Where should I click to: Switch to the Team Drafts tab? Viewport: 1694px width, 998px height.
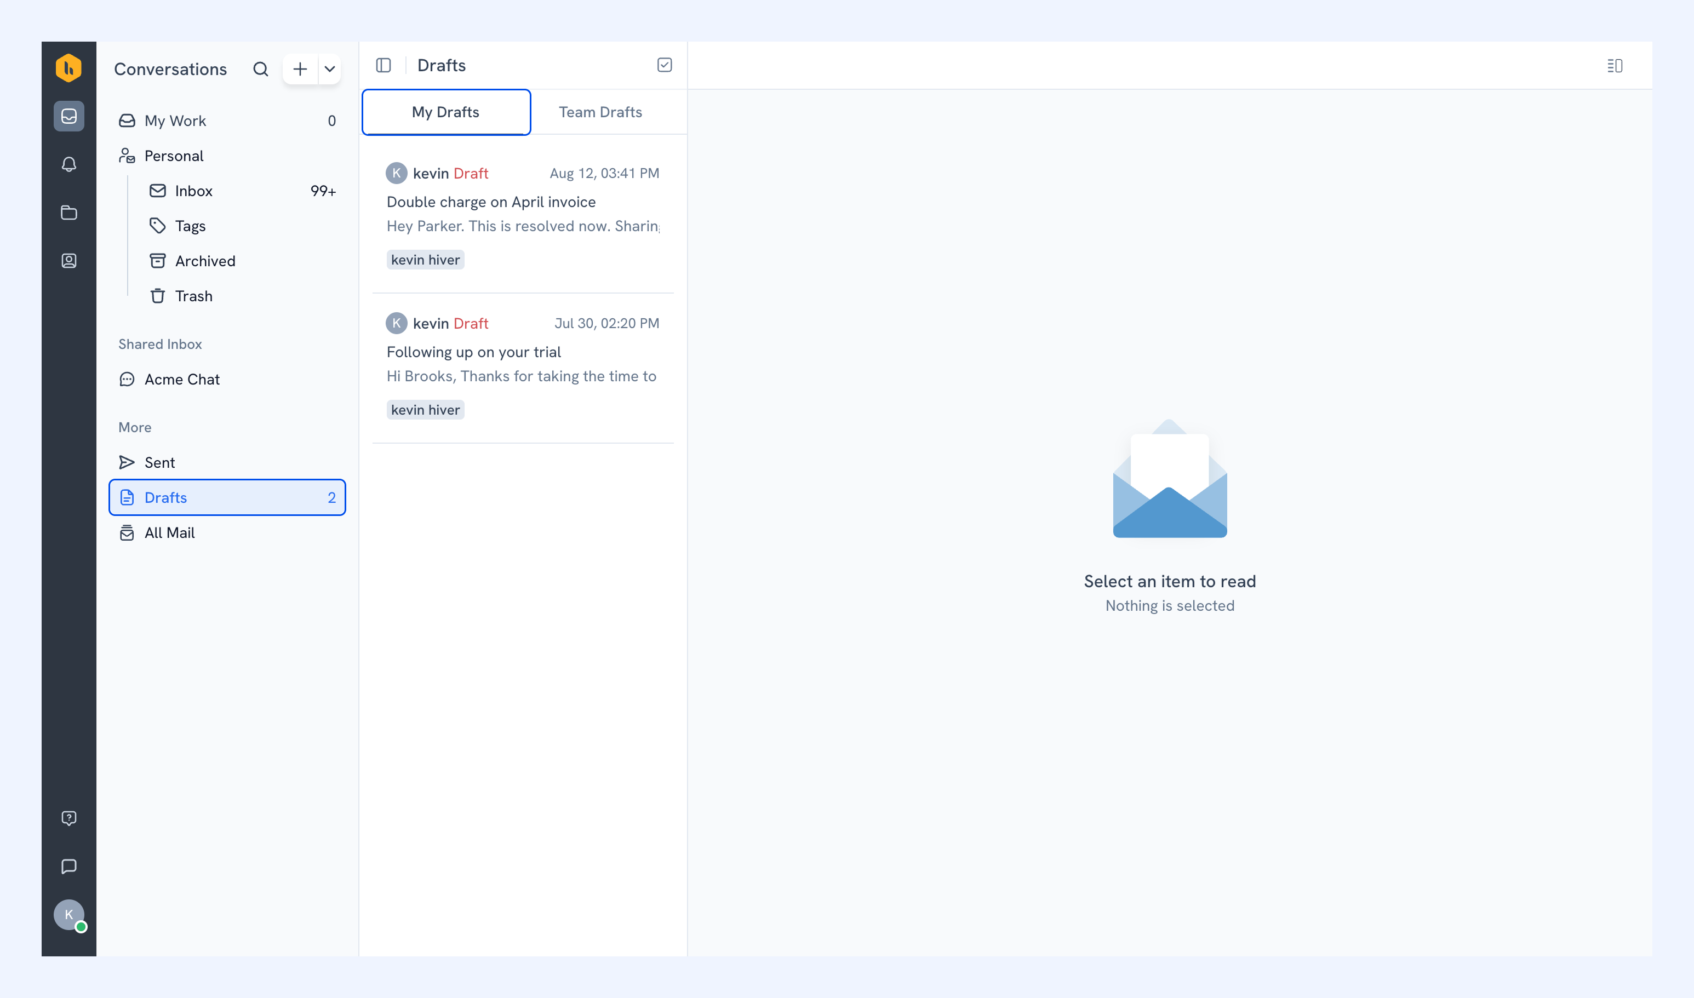point(600,112)
